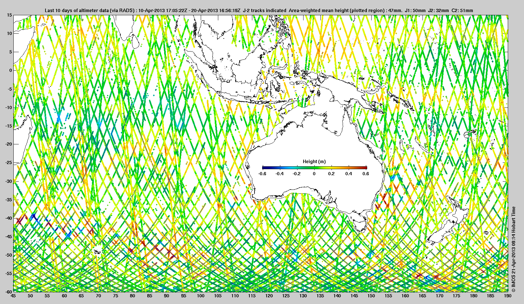Click latitude label -55 on left axis
Viewport: 524px width, 304px height.
tap(9, 273)
